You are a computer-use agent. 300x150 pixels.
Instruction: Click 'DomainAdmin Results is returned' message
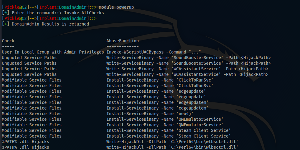(50, 24)
